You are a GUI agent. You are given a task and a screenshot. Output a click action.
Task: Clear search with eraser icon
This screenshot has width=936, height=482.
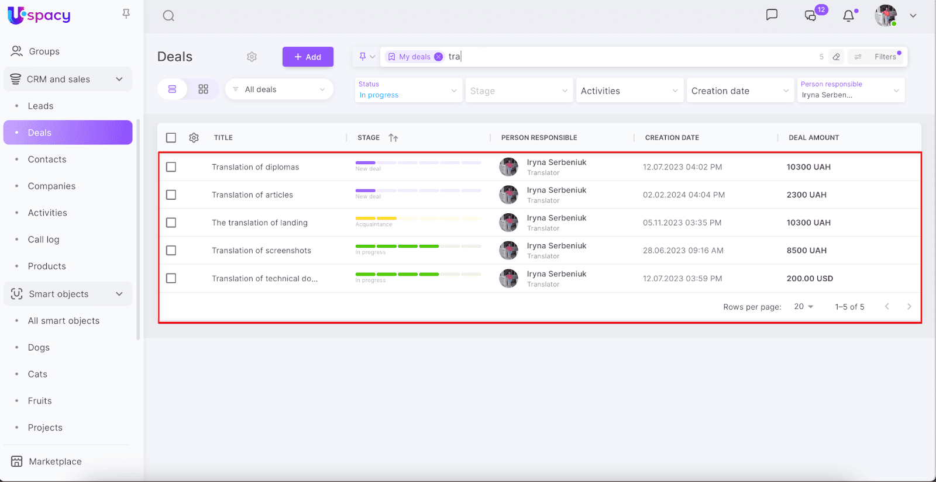pos(837,57)
